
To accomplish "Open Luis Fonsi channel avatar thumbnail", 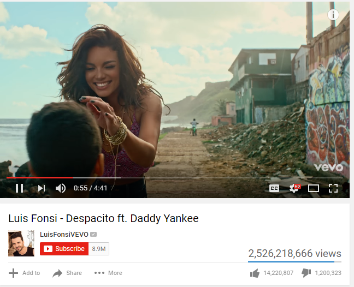I will pos(21,243).
